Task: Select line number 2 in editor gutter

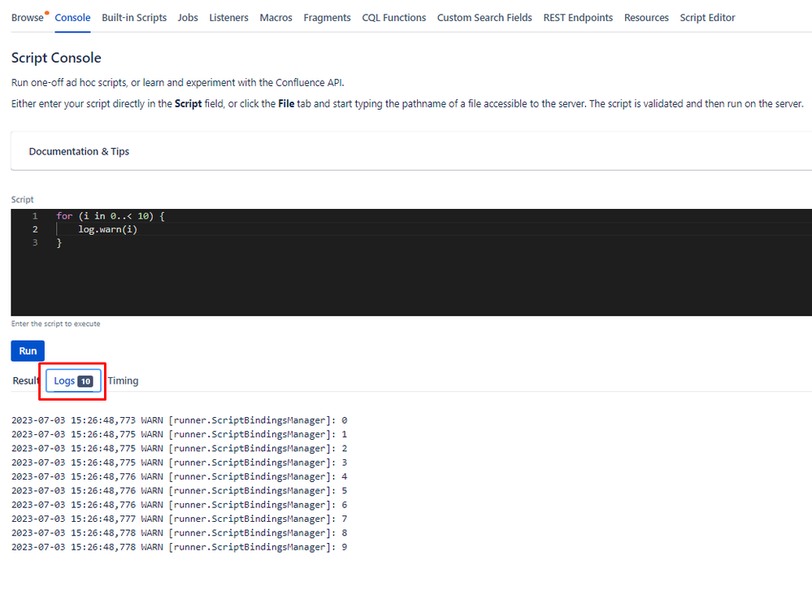Action: click(35, 229)
